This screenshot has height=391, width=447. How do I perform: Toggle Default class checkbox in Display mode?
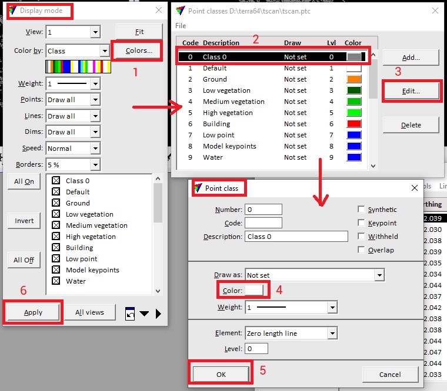56,191
